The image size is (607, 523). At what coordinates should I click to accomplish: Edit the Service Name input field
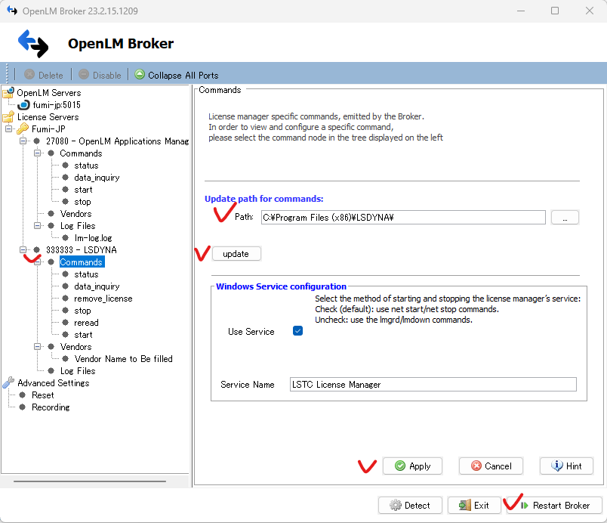point(433,385)
